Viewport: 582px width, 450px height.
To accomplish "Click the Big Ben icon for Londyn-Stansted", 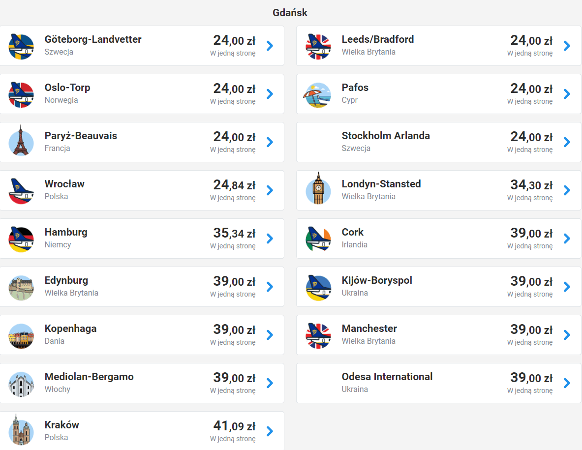I will (318, 190).
